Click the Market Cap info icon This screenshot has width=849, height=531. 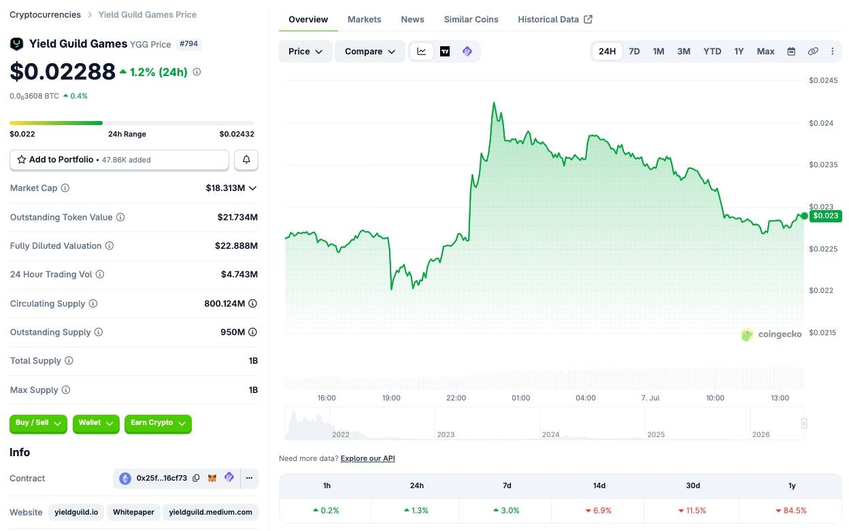[x=65, y=188]
